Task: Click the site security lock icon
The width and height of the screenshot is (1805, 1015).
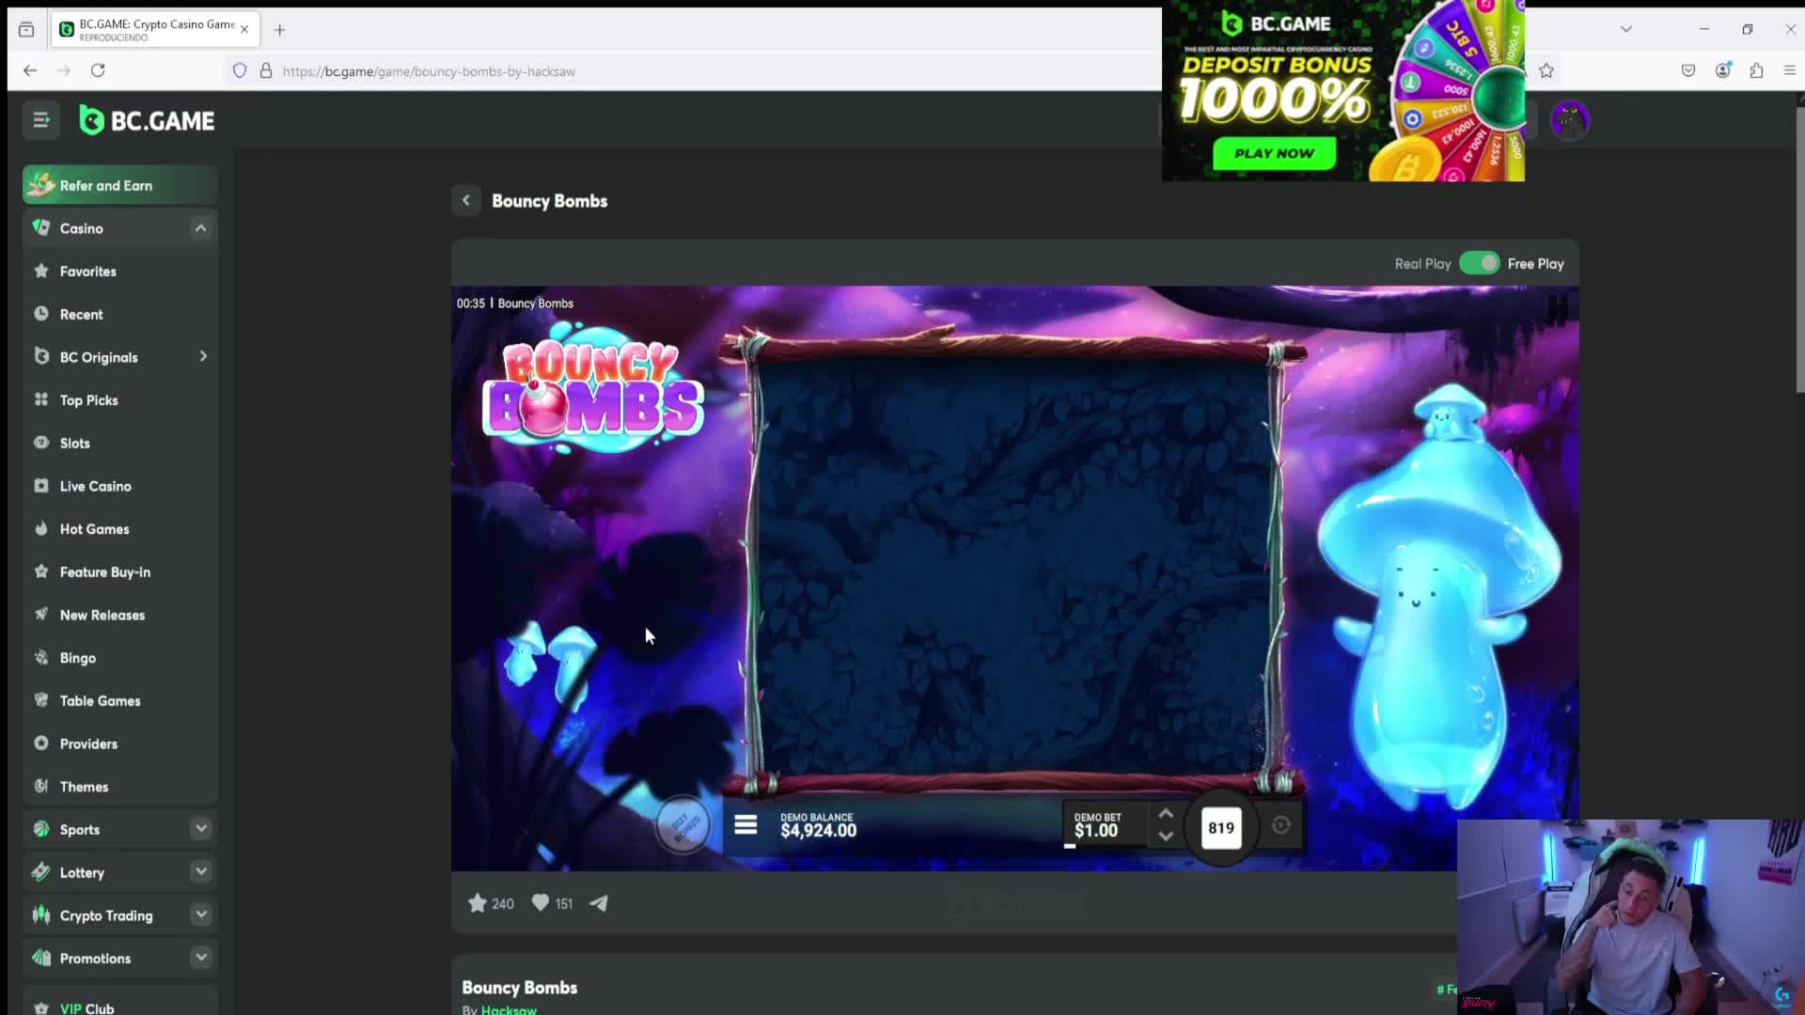Action: tap(266, 71)
